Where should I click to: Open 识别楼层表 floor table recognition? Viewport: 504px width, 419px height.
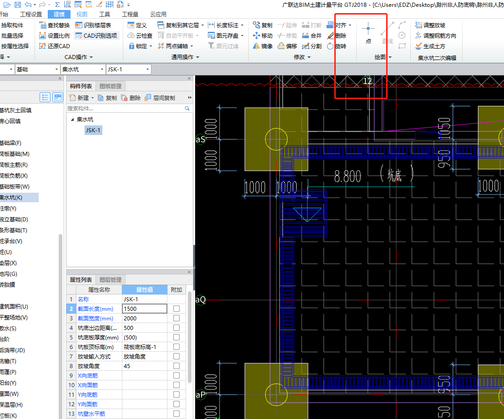(93, 25)
